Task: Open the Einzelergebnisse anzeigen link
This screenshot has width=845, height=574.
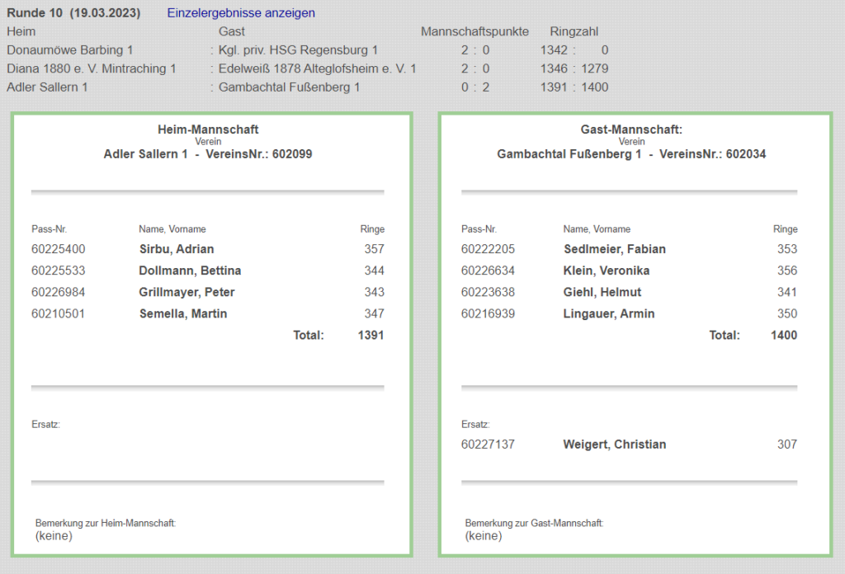Action: click(240, 13)
